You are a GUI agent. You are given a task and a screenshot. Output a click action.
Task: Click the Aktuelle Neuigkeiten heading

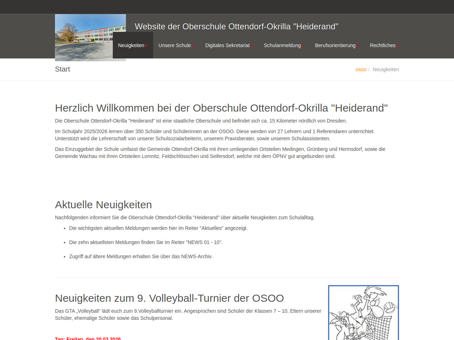pos(103,205)
